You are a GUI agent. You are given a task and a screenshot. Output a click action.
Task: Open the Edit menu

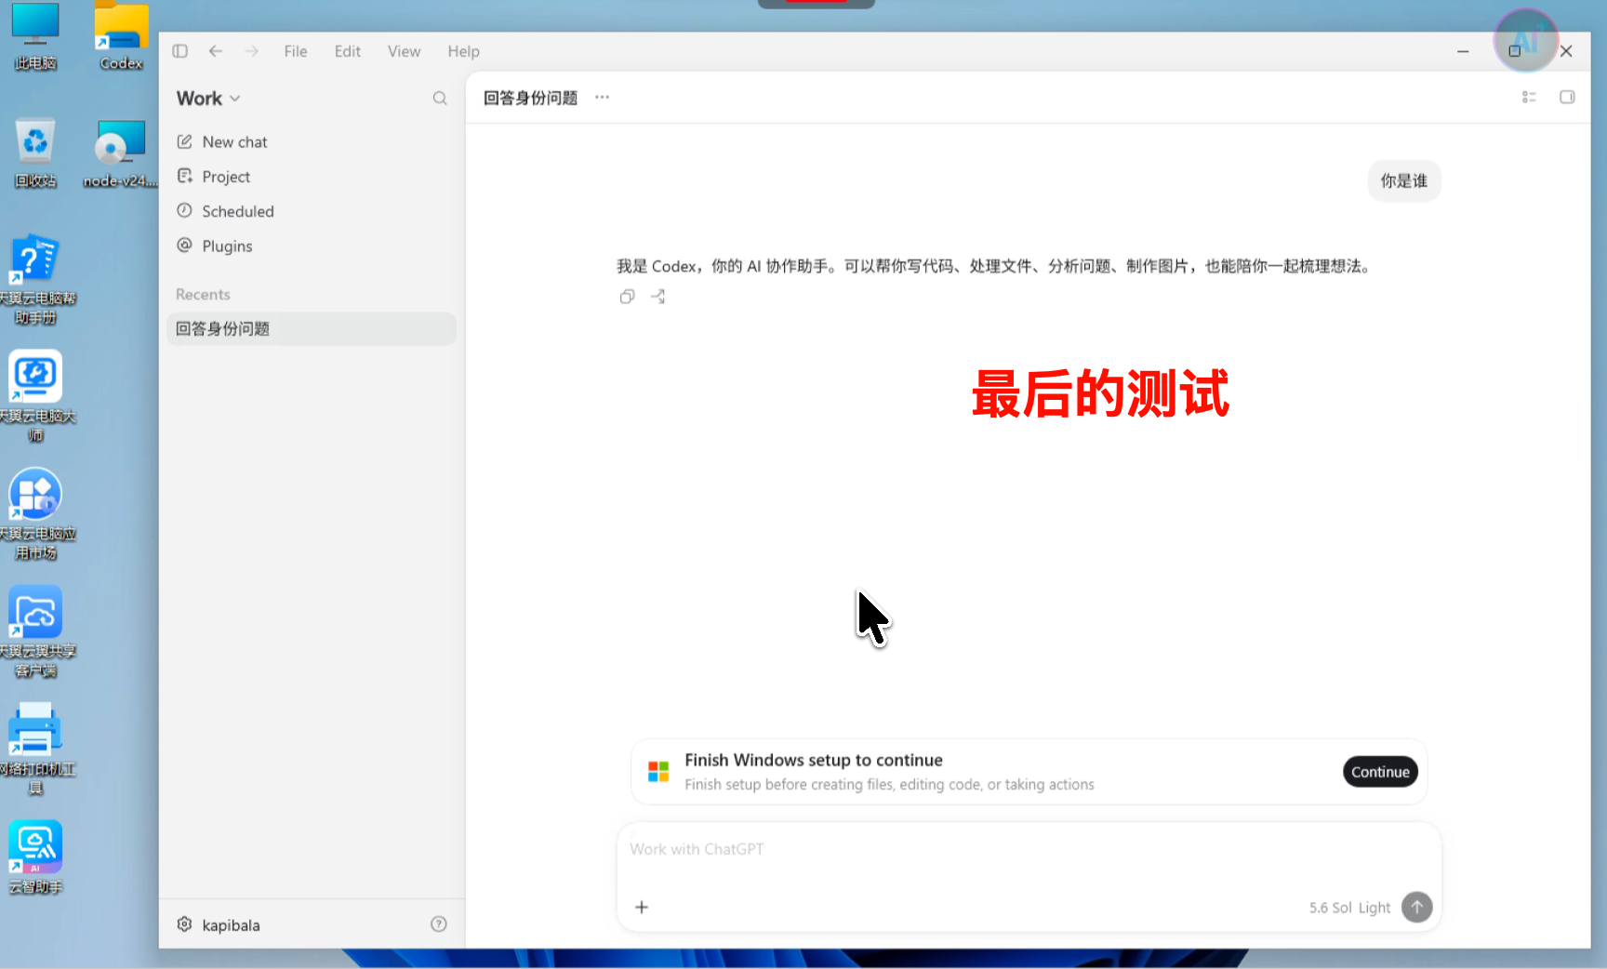coord(348,51)
